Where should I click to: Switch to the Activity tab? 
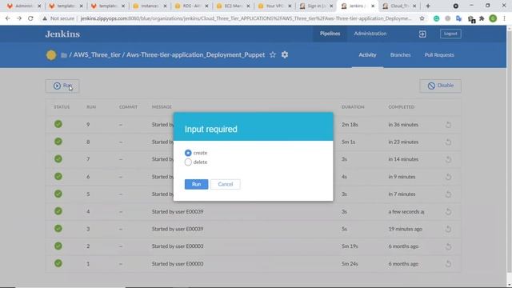(x=367, y=55)
